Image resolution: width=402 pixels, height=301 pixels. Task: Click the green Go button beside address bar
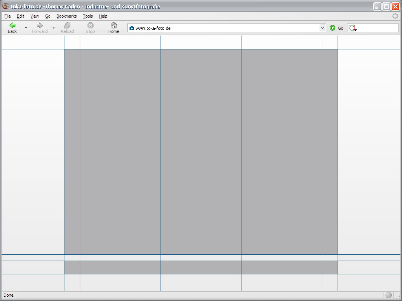coord(333,28)
